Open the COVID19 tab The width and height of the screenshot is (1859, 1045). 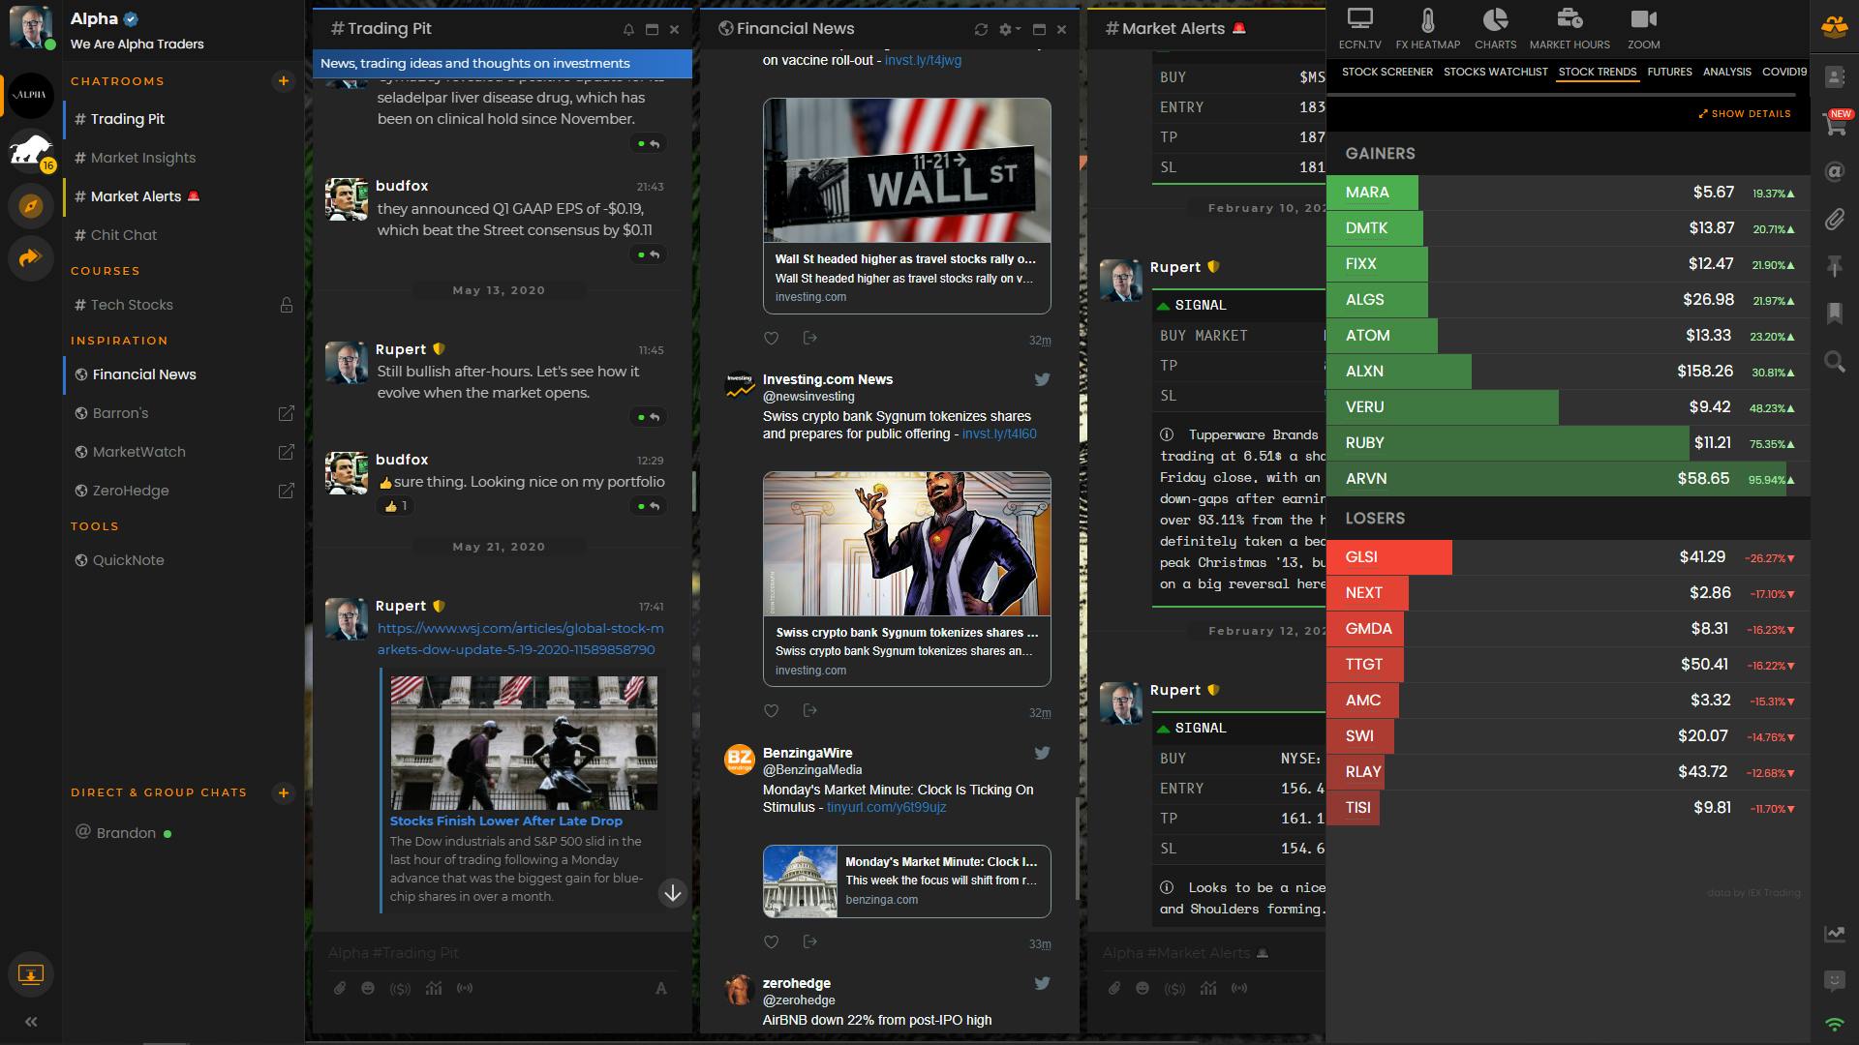point(1783,72)
